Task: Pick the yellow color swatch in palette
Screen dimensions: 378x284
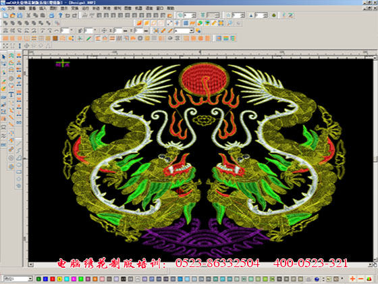Action: pos(59,279)
